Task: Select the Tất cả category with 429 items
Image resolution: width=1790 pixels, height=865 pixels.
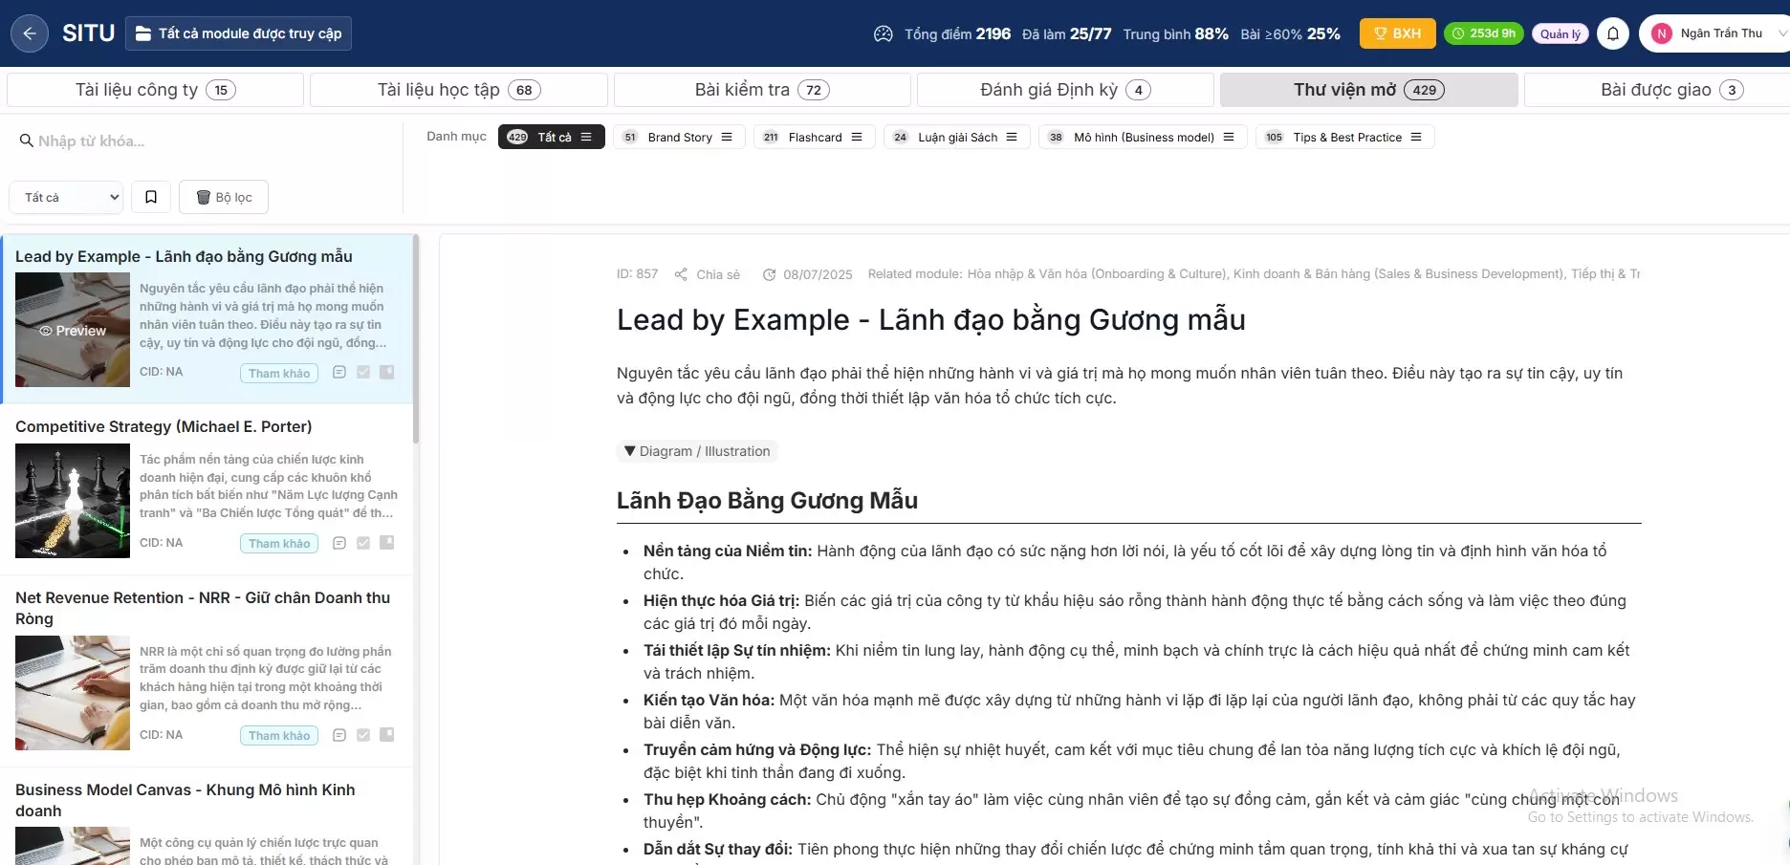Action: [552, 137]
